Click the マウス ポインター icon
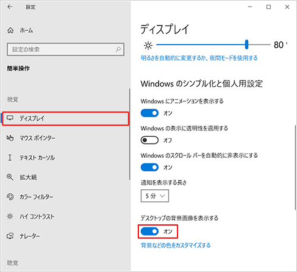The height and width of the screenshot is (272, 297). pyautogui.click(x=10, y=138)
